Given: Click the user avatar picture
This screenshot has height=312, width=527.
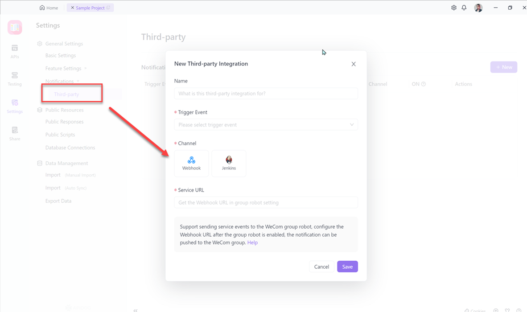Looking at the screenshot, I should 478,8.
